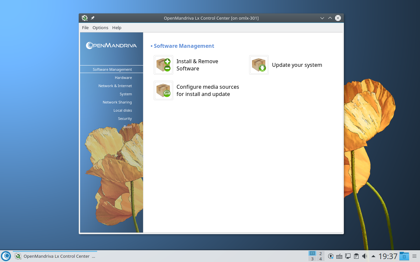The image size is (420, 262).
Task: Open the OpenMandriva application launcher
Action: coord(6,256)
